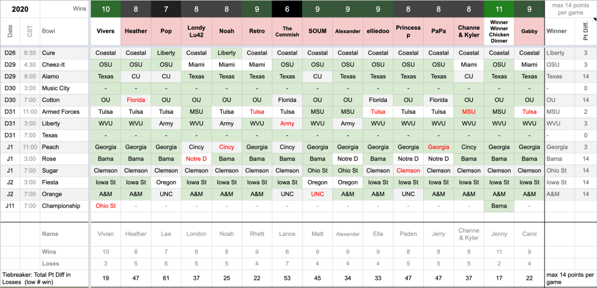Select the Vivers column header
This screenshot has height=288, width=597.
(106, 31)
